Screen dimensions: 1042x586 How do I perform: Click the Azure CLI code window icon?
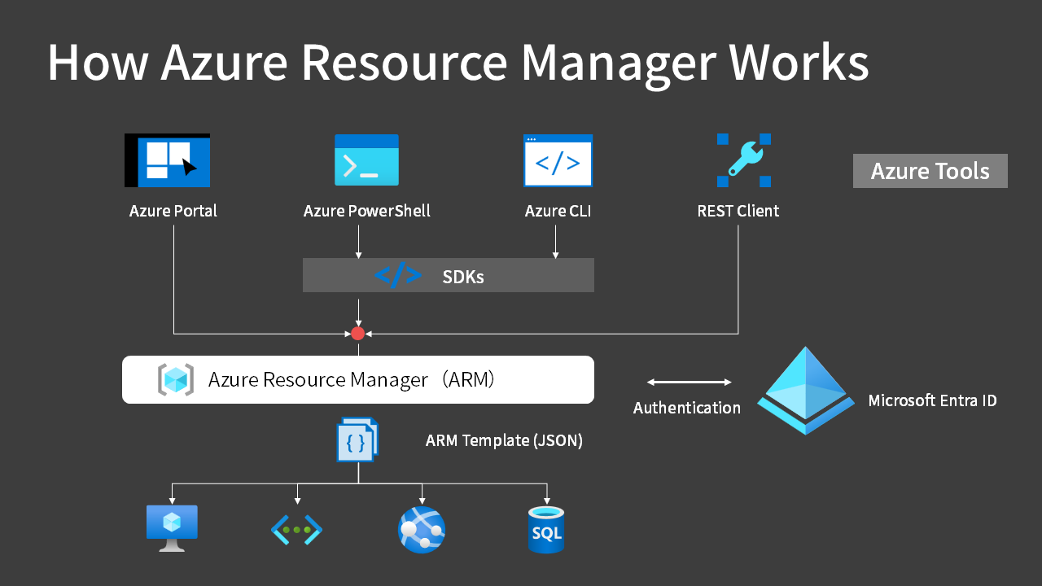(x=558, y=160)
